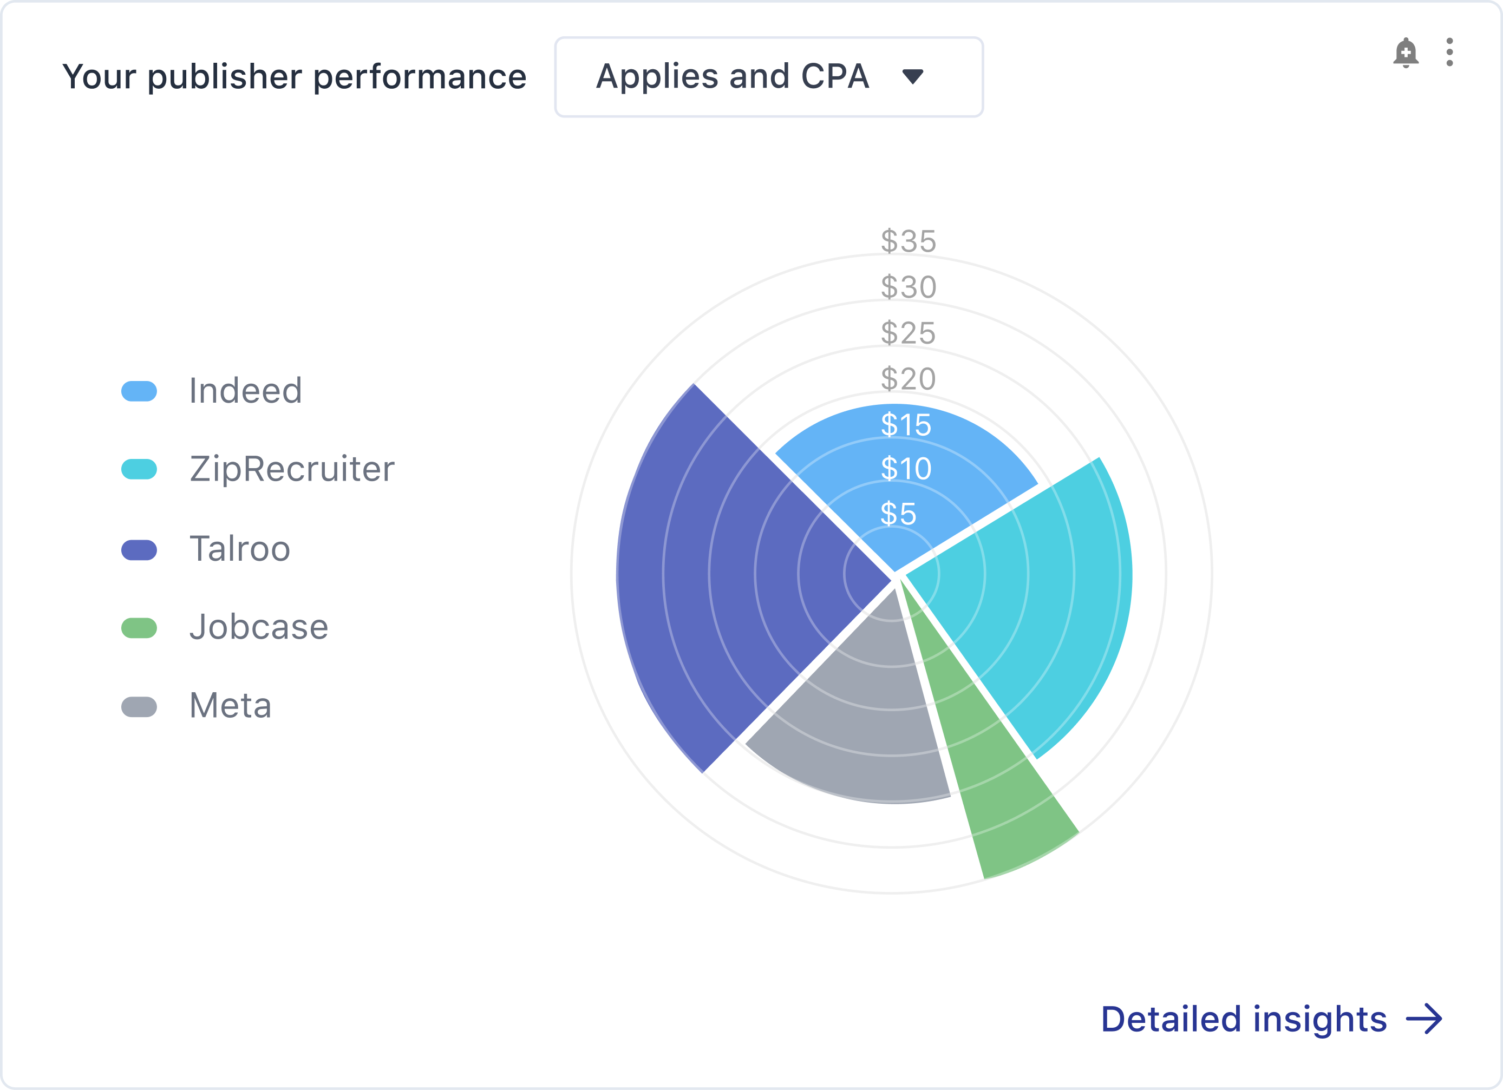Toggle the Talroo legend label
The width and height of the screenshot is (1503, 1090).
(x=240, y=549)
